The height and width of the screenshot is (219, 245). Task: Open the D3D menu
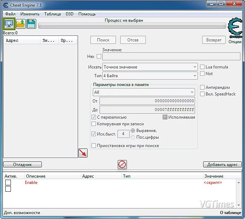click(70, 14)
